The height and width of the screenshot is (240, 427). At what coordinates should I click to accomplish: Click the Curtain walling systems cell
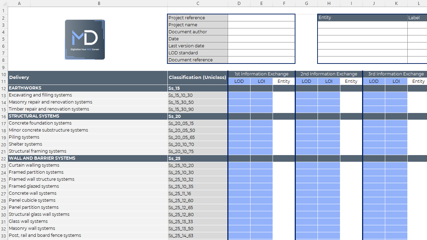pyautogui.click(x=87, y=165)
